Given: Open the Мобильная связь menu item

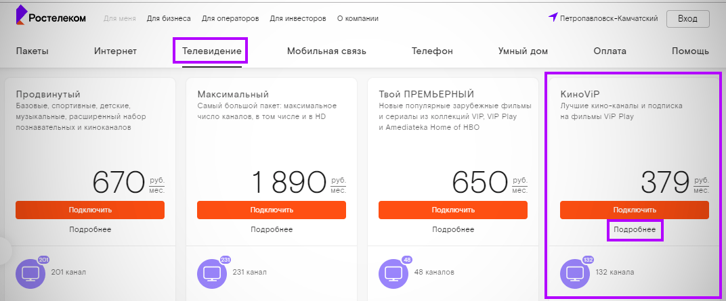Looking at the screenshot, I should pyautogui.click(x=326, y=51).
